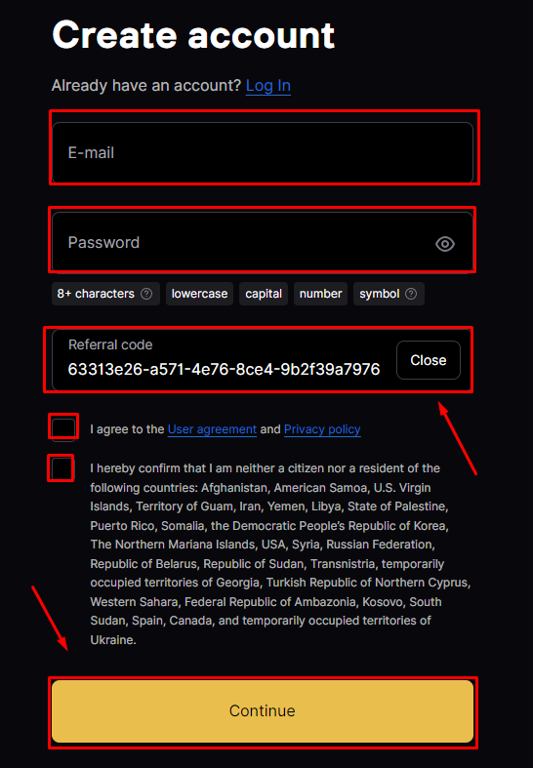The width and height of the screenshot is (533, 768).
Task: Check the User agreement consent checkbox
Action: (x=63, y=428)
